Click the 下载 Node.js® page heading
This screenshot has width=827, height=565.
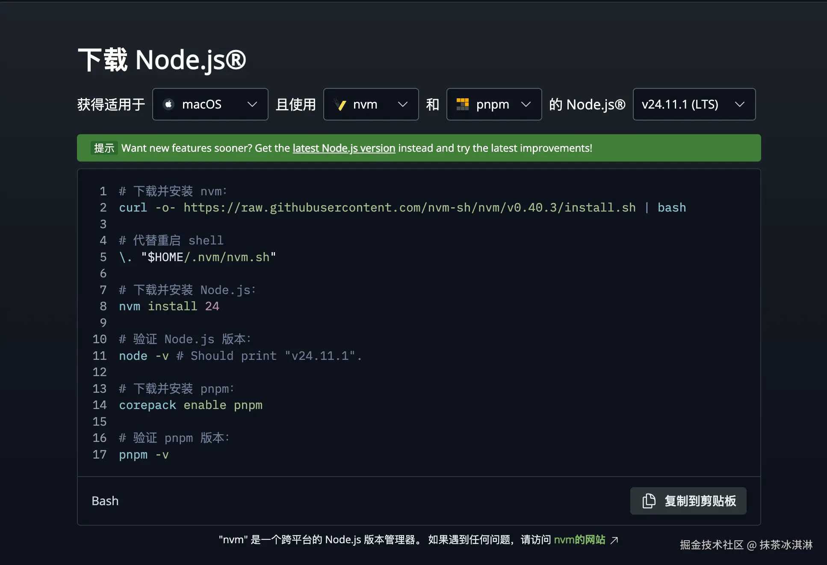pos(162,60)
